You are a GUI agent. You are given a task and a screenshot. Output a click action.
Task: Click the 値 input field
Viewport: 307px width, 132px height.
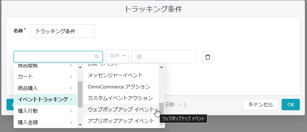pos(164,57)
